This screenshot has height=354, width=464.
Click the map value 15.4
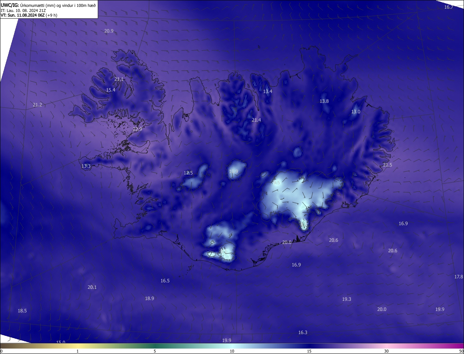point(111,90)
